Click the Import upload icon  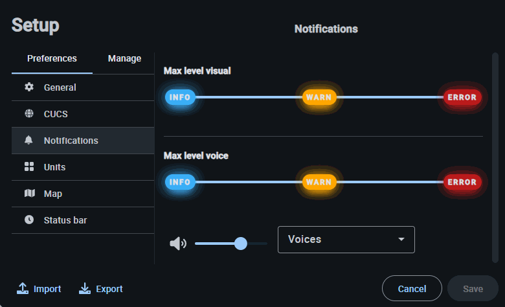pos(23,289)
